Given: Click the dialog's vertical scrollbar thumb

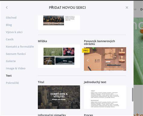Looking at the screenshot, I should 132,95.
